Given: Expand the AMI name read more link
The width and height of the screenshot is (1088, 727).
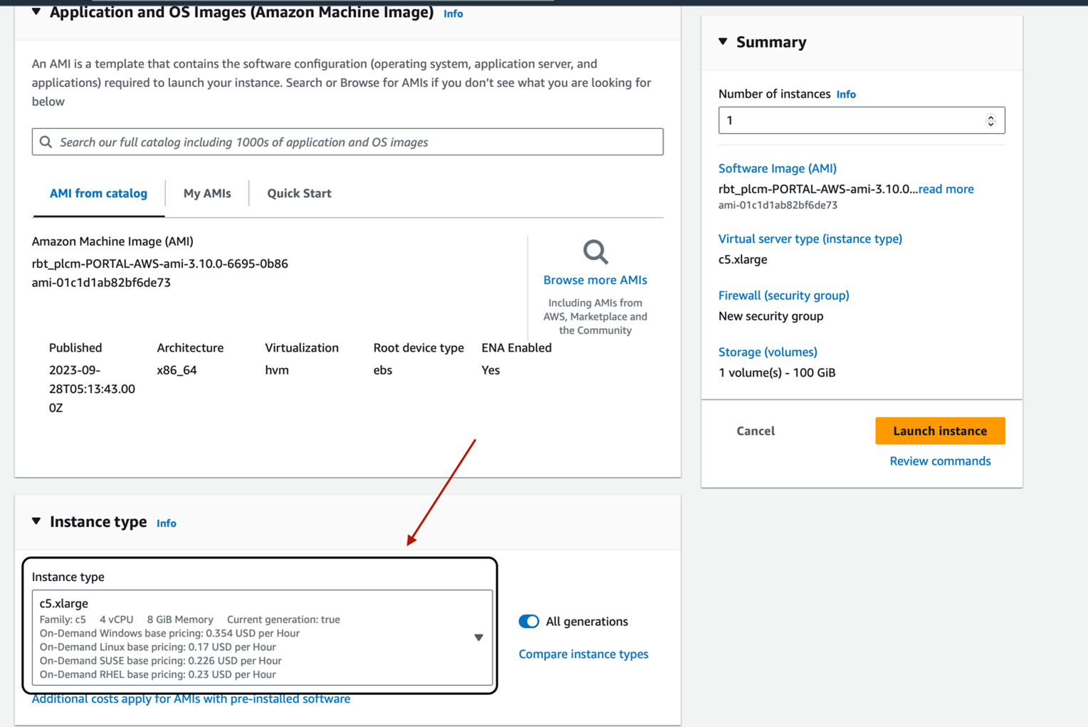Looking at the screenshot, I should (x=946, y=189).
